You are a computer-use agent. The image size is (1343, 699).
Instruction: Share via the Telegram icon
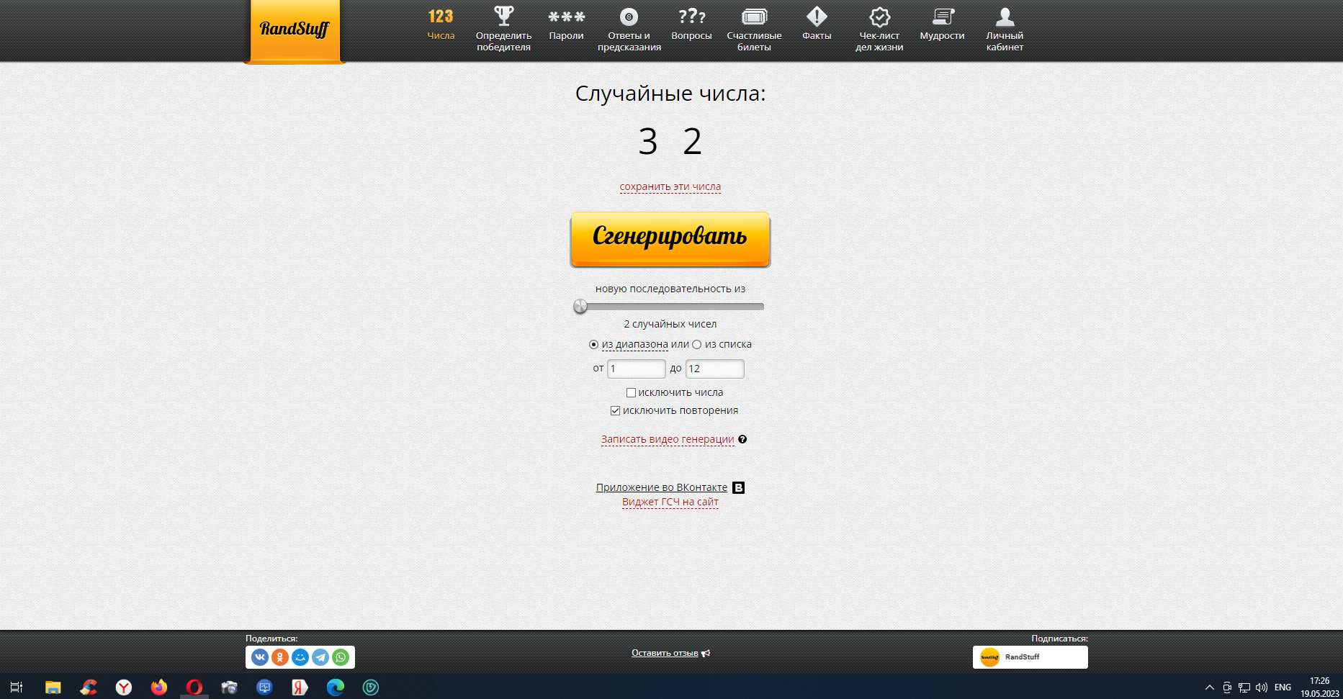320,657
